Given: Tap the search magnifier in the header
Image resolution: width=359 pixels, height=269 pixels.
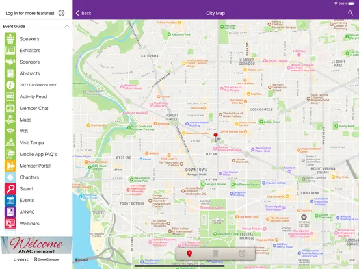Looking at the screenshot, I should click(x=351, y=13).
